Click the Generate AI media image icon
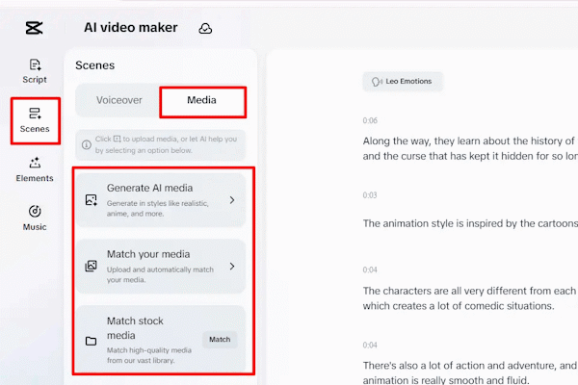Image resolution: width=578 pixels, height=385 pixels. tap(92, 200)
